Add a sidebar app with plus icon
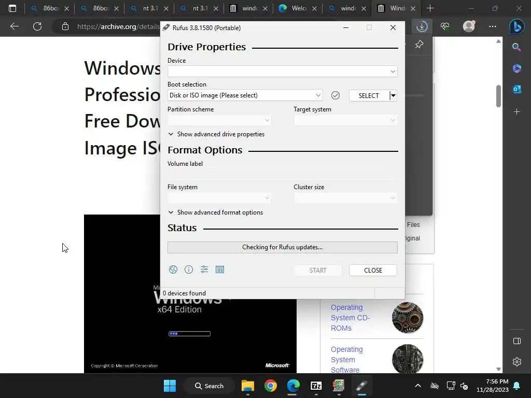Viewport: 531px width, 398px height. click(x=517, y=112)
